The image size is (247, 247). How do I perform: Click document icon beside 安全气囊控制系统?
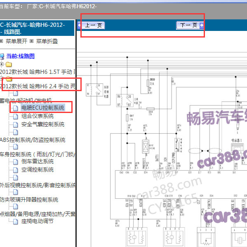pyautogui.click(x=16, y=125)
